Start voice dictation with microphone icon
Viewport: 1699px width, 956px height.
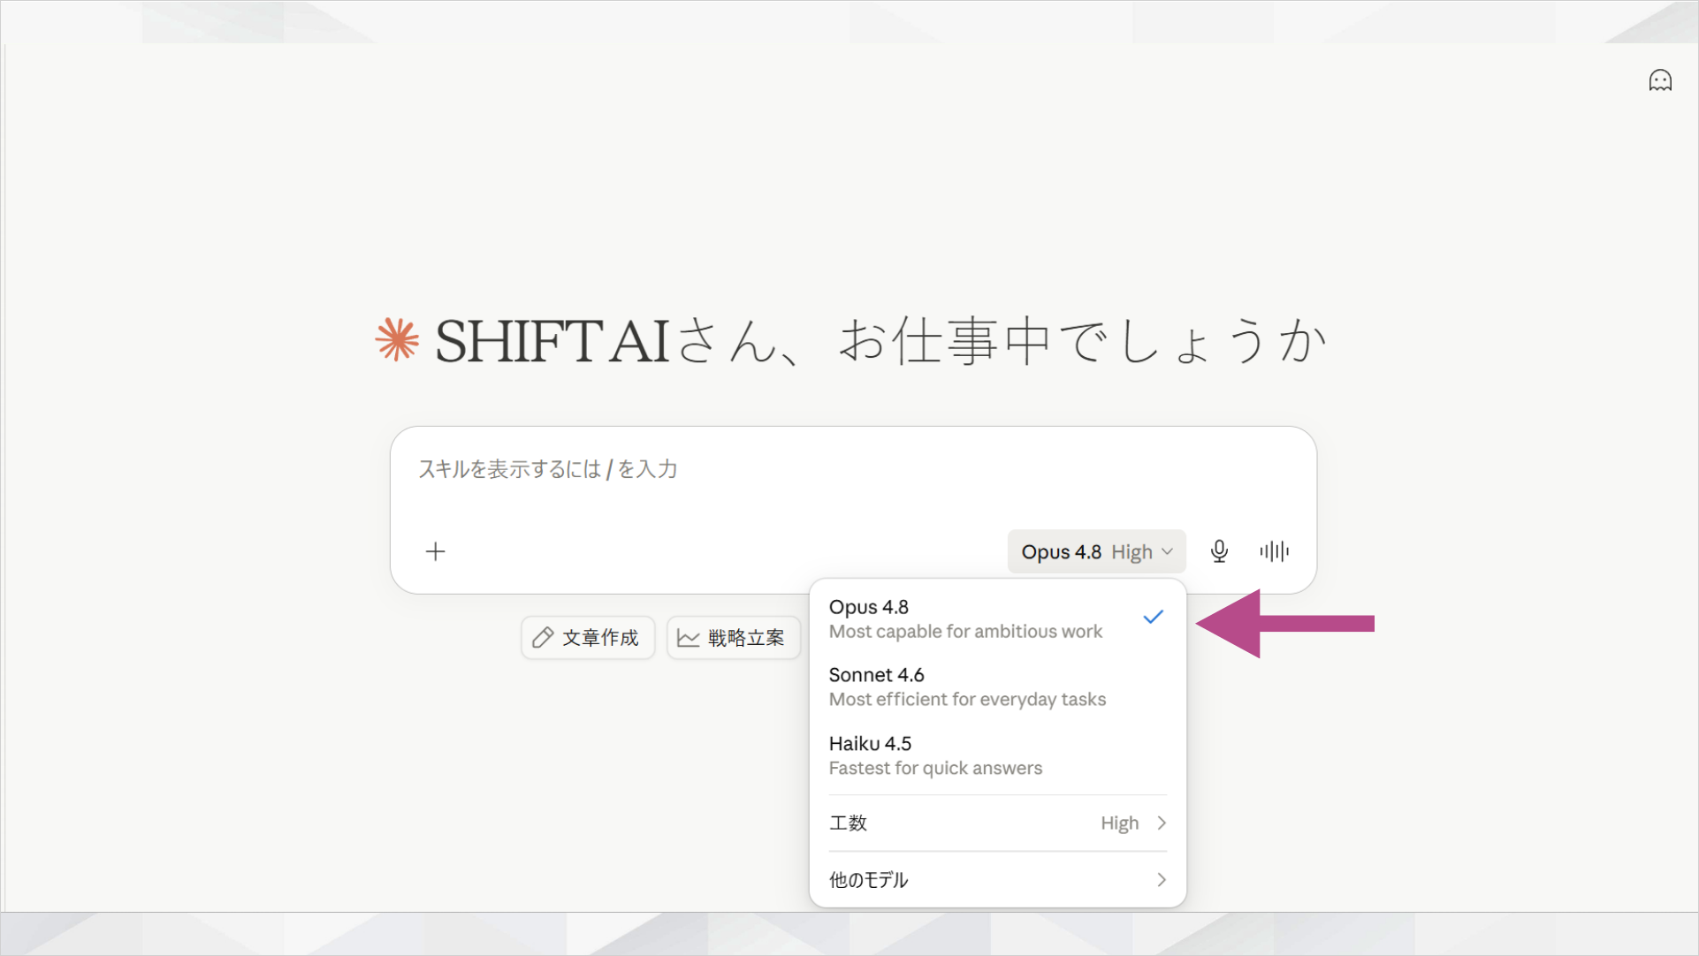pyautogui.click(x=1219, y=551)
